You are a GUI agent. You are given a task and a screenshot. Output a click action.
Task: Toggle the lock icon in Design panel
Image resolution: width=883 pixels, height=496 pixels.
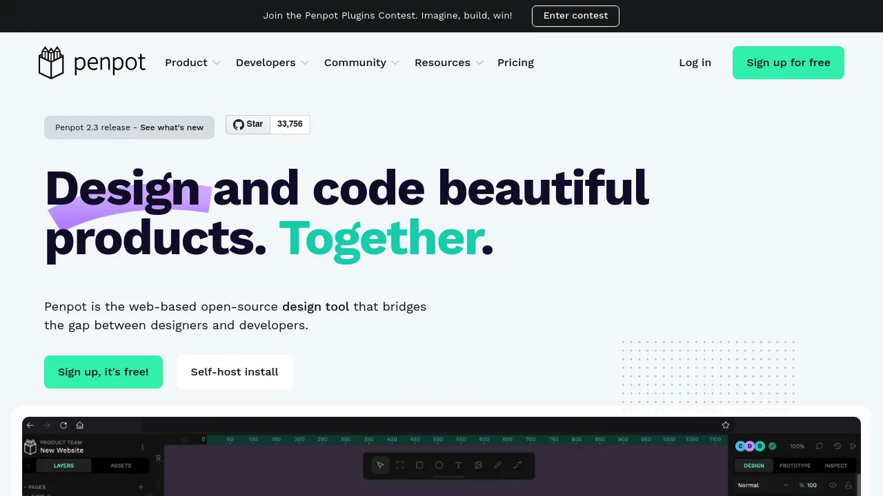click(x=849, y=485)
